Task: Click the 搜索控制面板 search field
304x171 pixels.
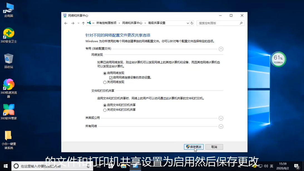Action: (218, 23)
